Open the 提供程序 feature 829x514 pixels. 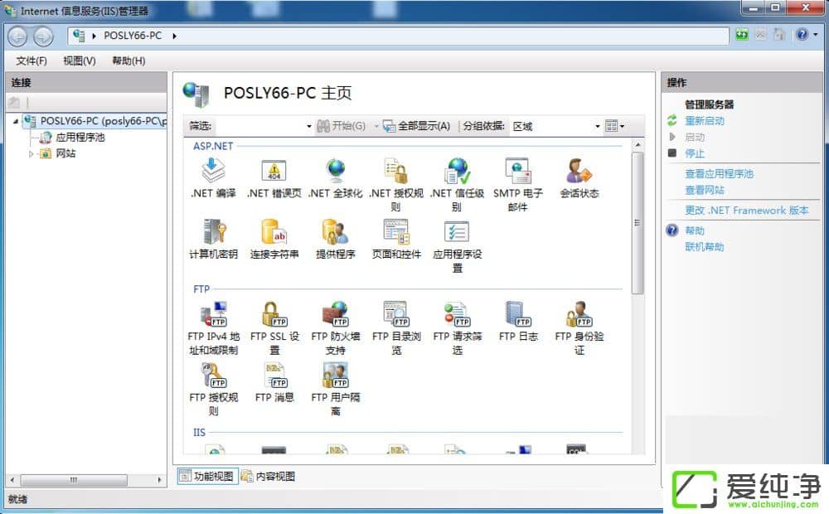click(x=335, y=239)
